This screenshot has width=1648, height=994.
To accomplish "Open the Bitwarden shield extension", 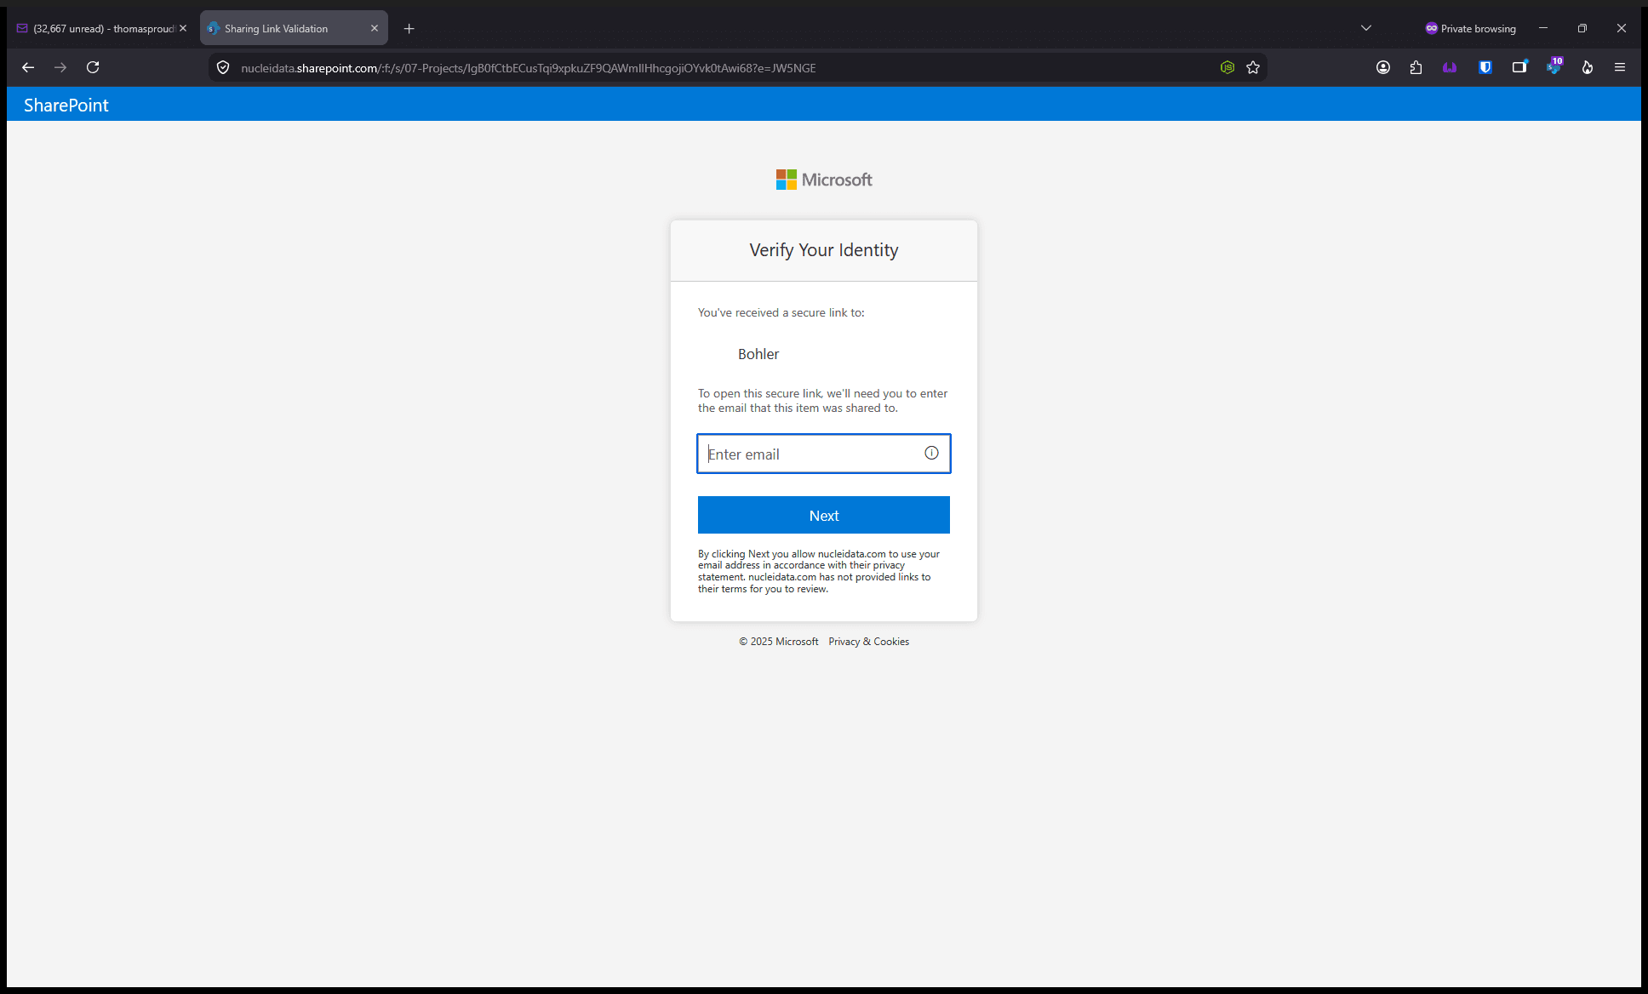I will 1485,67.
